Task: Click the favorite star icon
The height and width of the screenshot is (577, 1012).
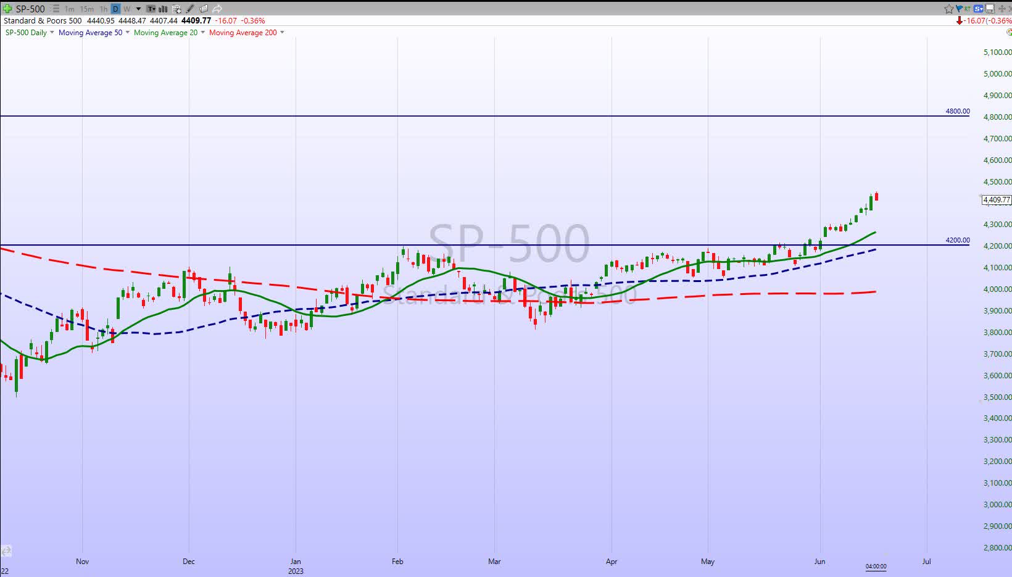Action: [x=949, y=9]
